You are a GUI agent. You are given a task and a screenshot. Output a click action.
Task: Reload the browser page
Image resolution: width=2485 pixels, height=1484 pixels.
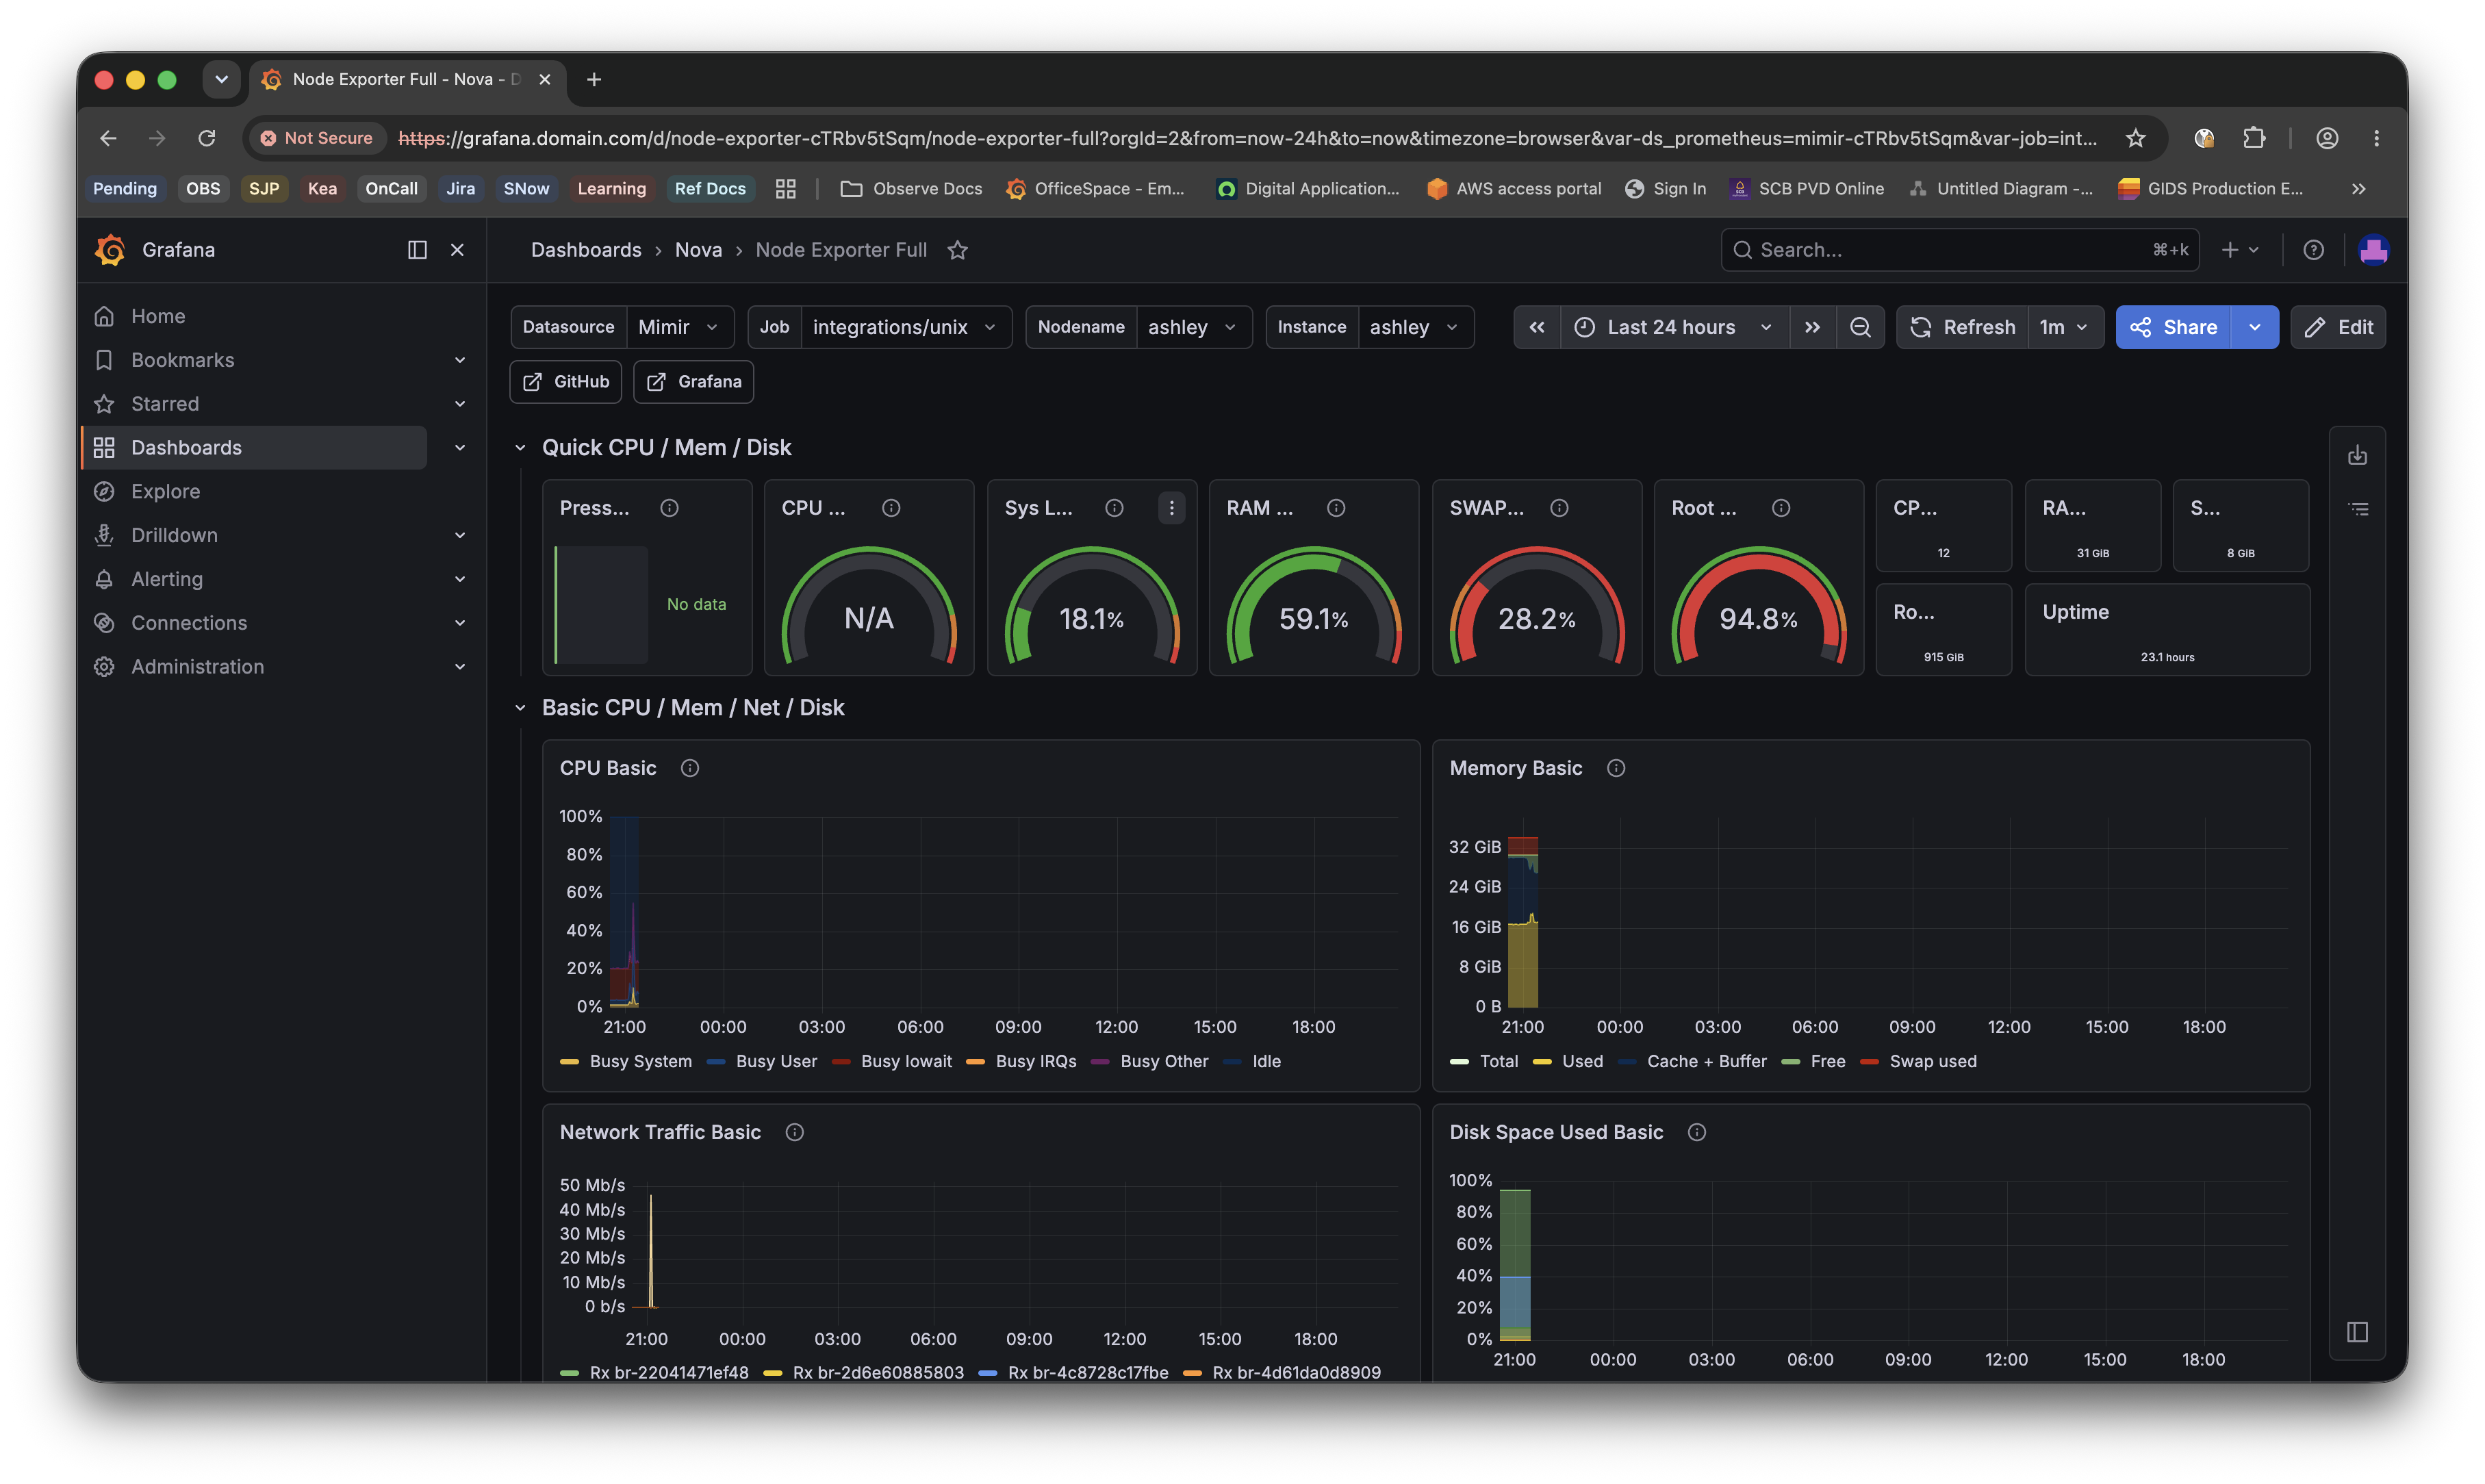point(207,138)
